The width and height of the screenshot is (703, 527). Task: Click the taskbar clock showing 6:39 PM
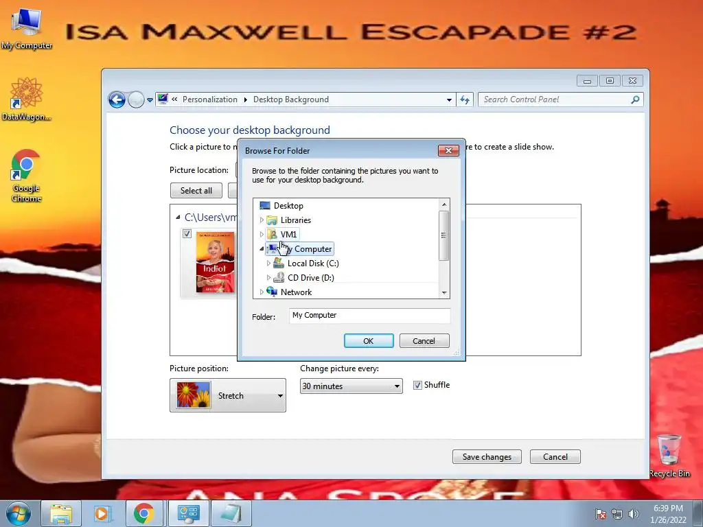[668, 514]
